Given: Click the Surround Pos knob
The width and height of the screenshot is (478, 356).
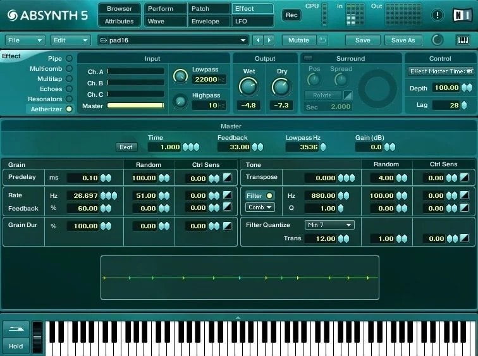Looking at the screenshot, I should click(314, 80).
